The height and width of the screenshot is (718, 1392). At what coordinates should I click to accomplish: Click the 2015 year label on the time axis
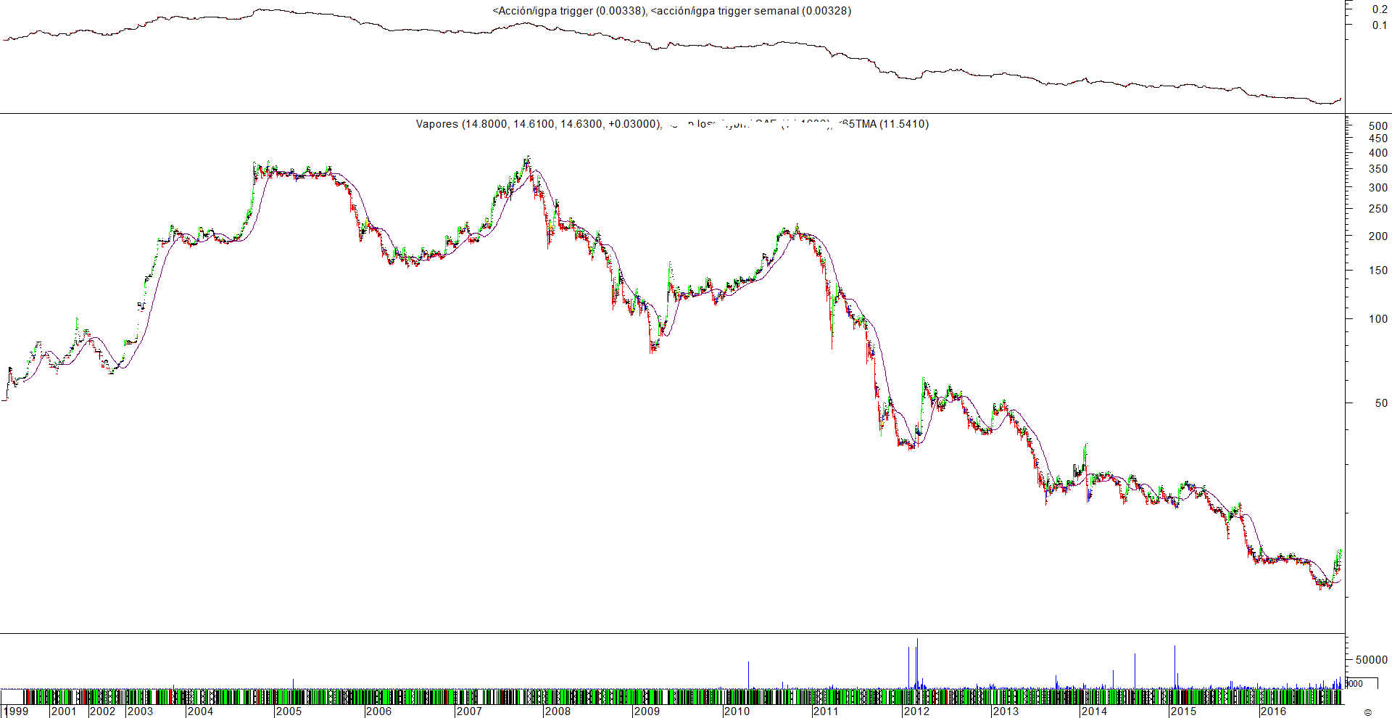coord(1183,711)
